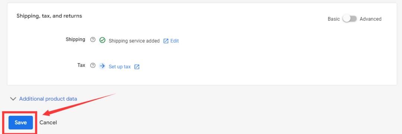Viewport: 402px width, 134px height.
Task: Select the Advanced mode label
Action: click(x=370, y=19)
